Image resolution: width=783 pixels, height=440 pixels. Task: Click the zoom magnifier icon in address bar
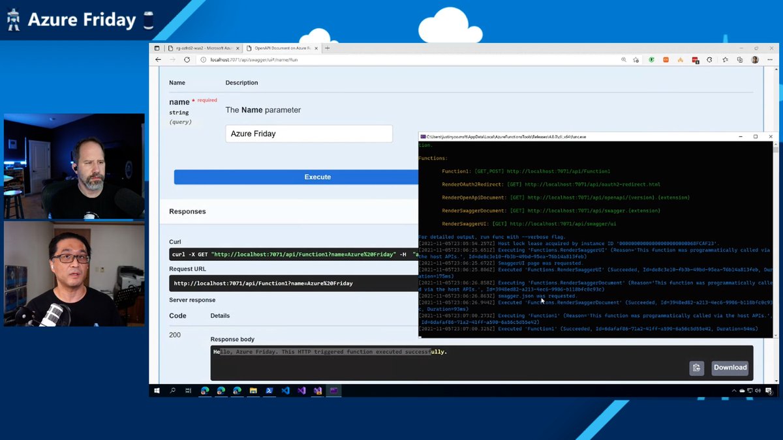(624, 59)
